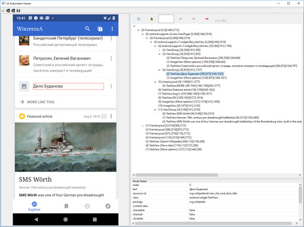The width and height of the screenshot is (304, 227).
Task: Open a saved dump with the folder icon
Action: pyautogui.click(x=3, y=11)
